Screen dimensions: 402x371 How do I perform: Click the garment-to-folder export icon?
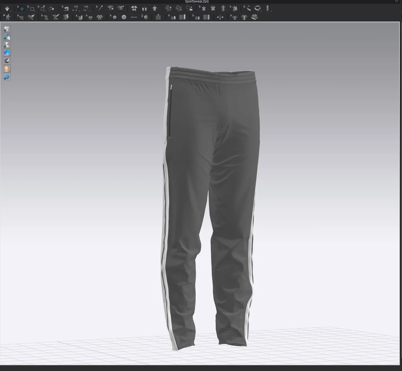point(189,9)
